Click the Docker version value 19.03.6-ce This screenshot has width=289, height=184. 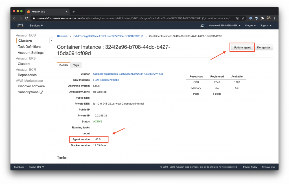click(100, 145)
